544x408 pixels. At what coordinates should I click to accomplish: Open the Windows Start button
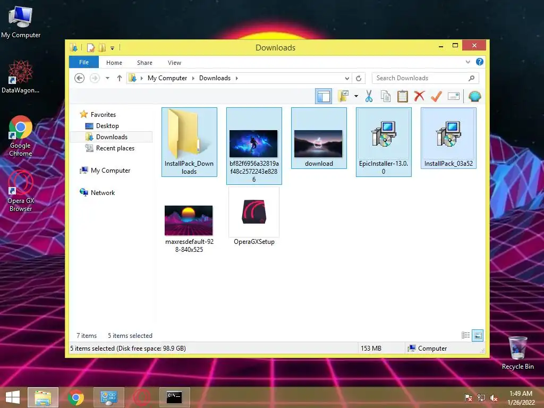coord(13,397)
